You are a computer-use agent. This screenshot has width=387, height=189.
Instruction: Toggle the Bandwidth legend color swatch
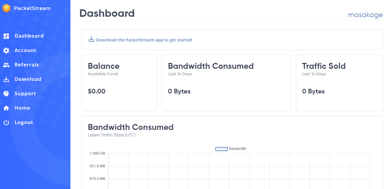click(x=221, y=149)
